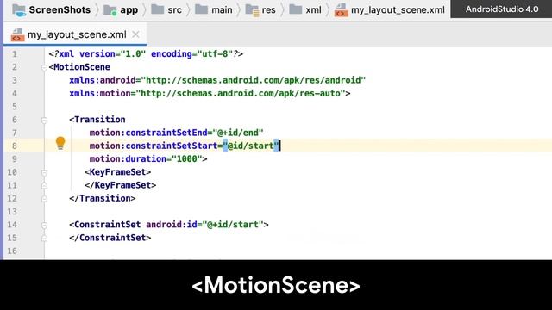Click the android schema URL on line 3

[253, 80]
